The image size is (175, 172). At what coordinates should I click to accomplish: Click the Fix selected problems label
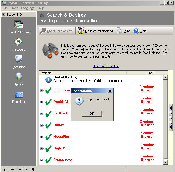(99, 31)
